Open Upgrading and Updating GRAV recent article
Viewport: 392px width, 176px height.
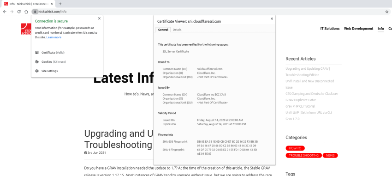pyautogui.click(x=308, y=72)
